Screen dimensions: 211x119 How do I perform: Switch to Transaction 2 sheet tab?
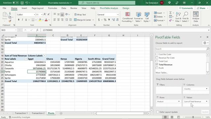click(x=38, y=113)
